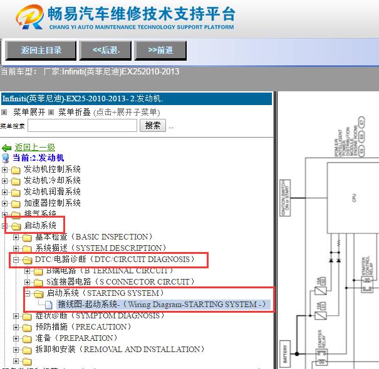Click folder icon of 准备 PREPARATION
379x369 pixels.
pyautogui.click(x=27, y=338)
